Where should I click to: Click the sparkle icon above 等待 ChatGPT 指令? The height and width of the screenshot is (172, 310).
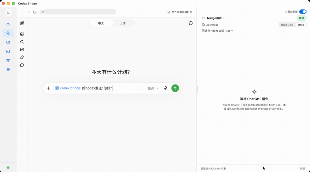[254, 92]
